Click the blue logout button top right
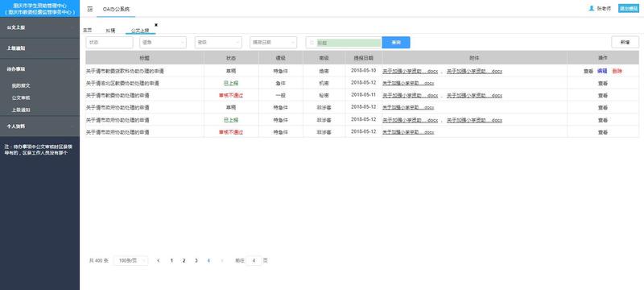 [629, 9]
